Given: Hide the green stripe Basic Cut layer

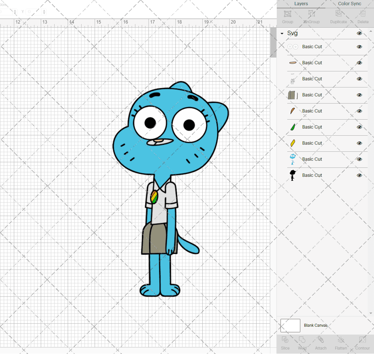Looking at the screenshot, I should tap(359, 127).
